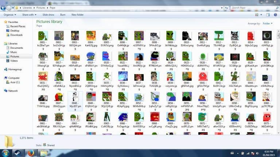The height and width of the screenshot is (157, 280).
Task: Open the Share with dropdown
Action: [x=29, y=15]
